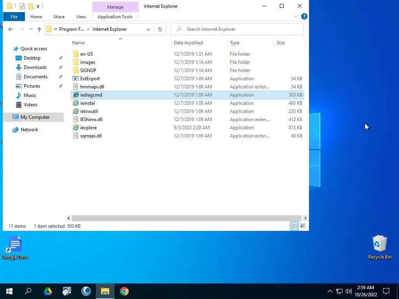Screen dimensions: 399x299
Task: Select the images folder icon
Action: point(76,62)
